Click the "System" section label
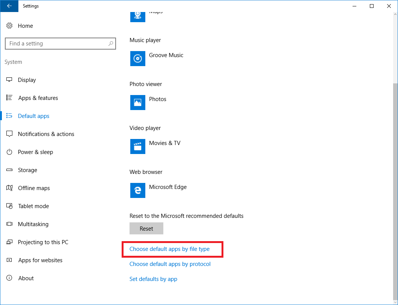Screen dimensions: 398x305 (x=13, y=62)
